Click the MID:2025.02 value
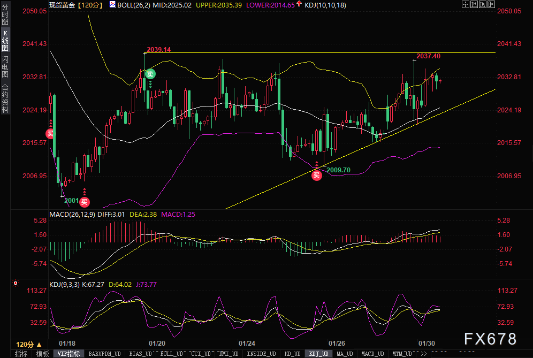The height and width of the screenshot is (358, 533). tap(172, 5)
